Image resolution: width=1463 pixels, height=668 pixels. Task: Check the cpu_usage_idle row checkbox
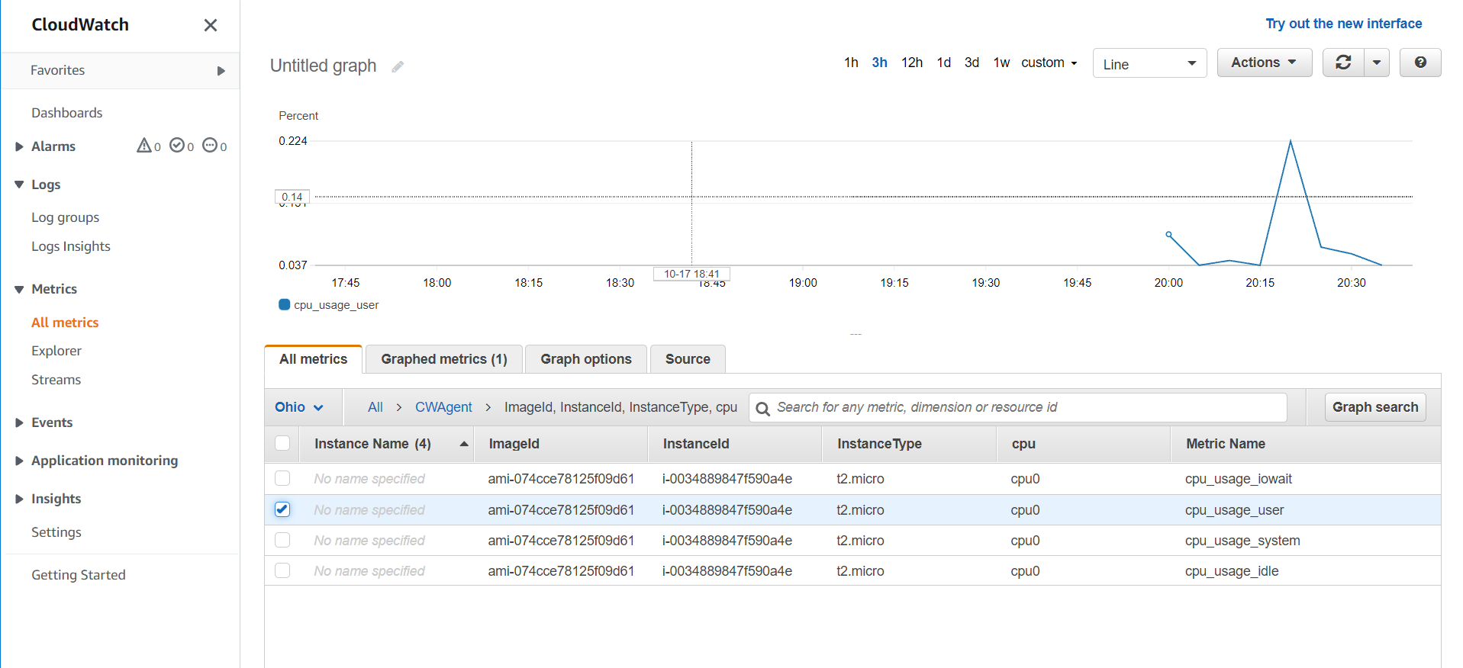(282, 570)
